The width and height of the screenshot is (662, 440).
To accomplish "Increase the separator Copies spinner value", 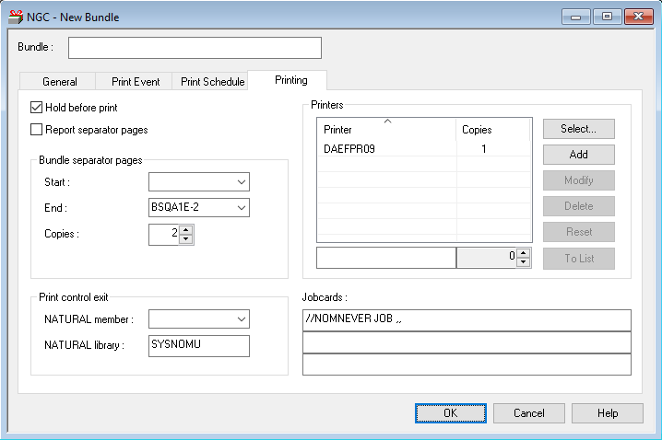I will tap(186, 230).
